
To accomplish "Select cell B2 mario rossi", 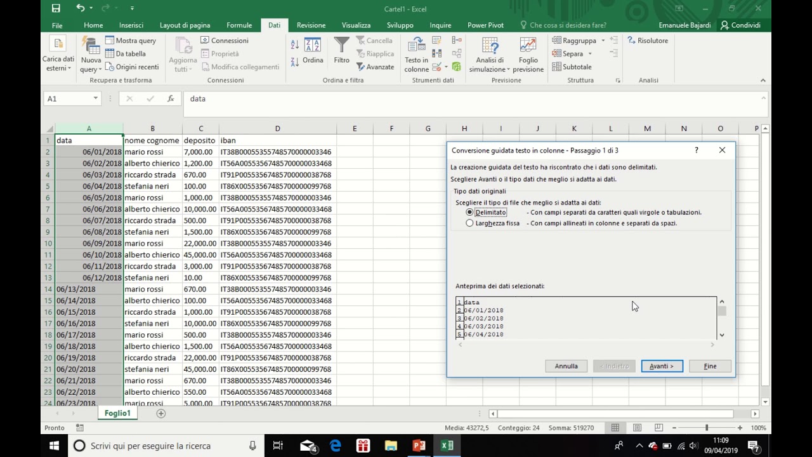I will (x=152, y=152).
